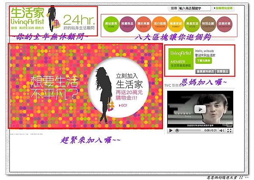Open the brown CAMPAIGN circle menu
The image size is (254, 180).
click(x=208, y=25)
